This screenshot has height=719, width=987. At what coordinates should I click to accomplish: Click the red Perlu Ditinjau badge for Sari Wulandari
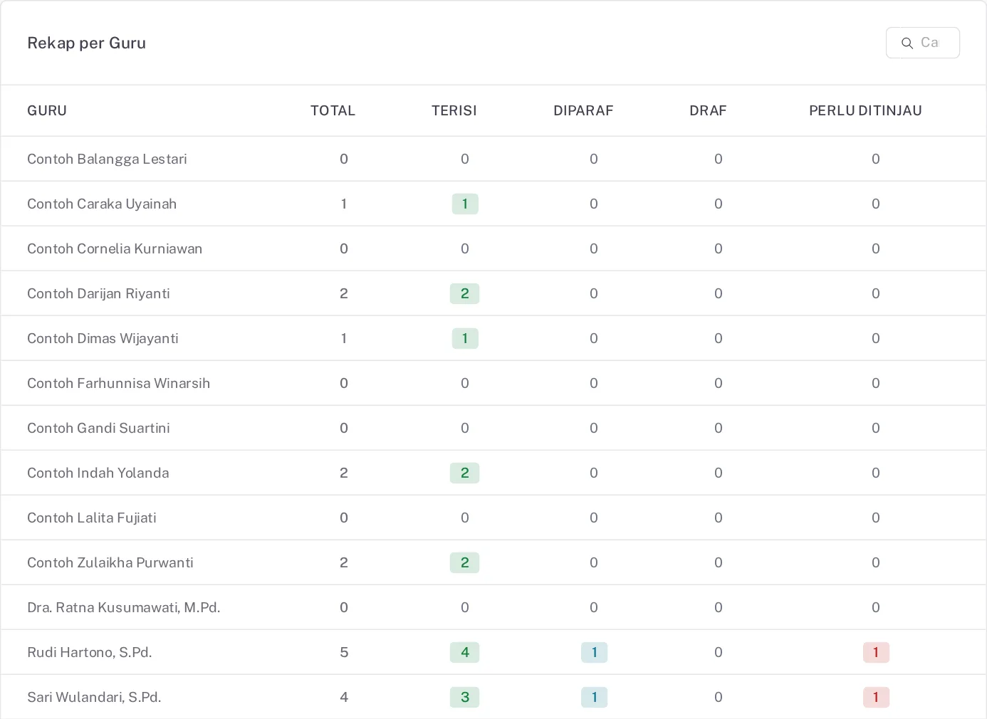pyautogui.click(x=876, y=697)
